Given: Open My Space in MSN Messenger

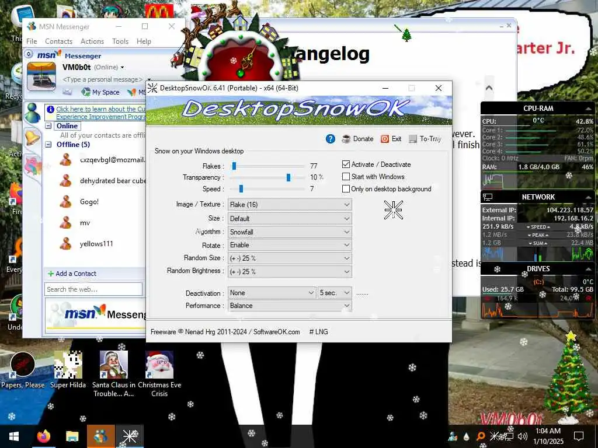Looking at the screenshot, I should (100, 92).
